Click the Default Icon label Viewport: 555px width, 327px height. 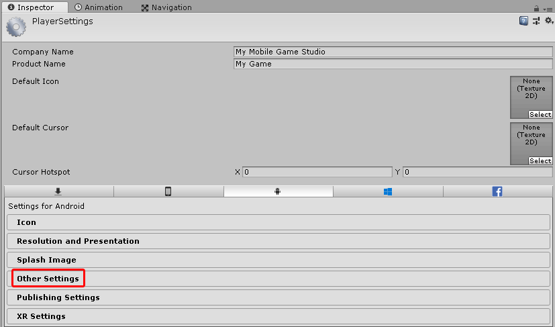click(x=36, y=81)
